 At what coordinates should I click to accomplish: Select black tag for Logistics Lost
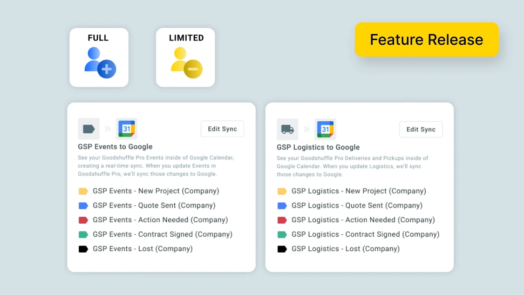click(282, 249)
